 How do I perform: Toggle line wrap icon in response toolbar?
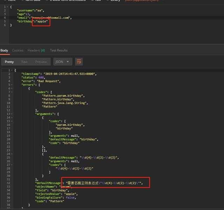(x=79, y=62)
